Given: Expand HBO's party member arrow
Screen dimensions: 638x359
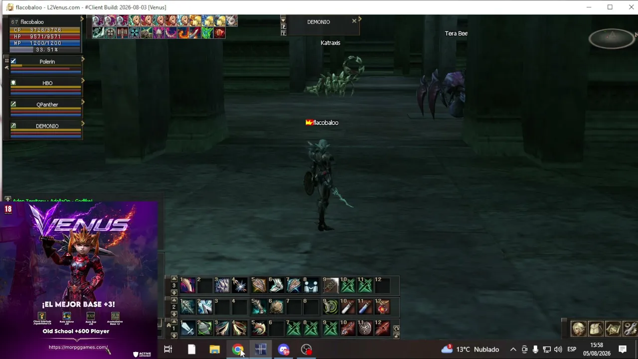Looking at the screenshot, I should 83,80.
